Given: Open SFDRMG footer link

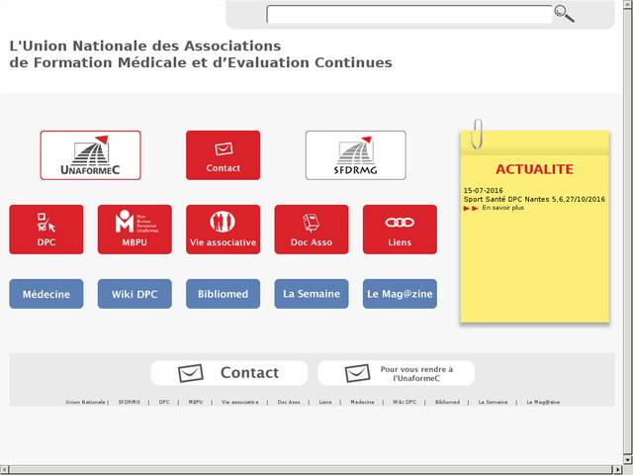Looking at the screenshot, I should (x=130, y=402).
